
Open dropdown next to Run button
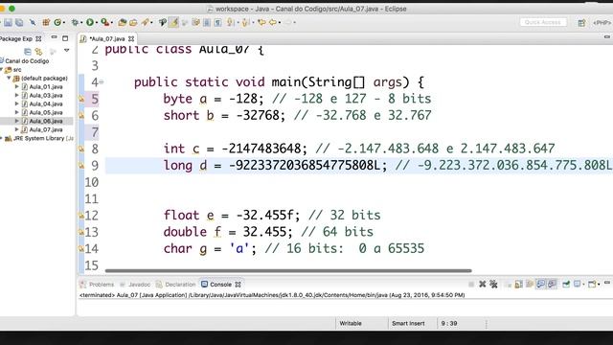click(97, 23)
